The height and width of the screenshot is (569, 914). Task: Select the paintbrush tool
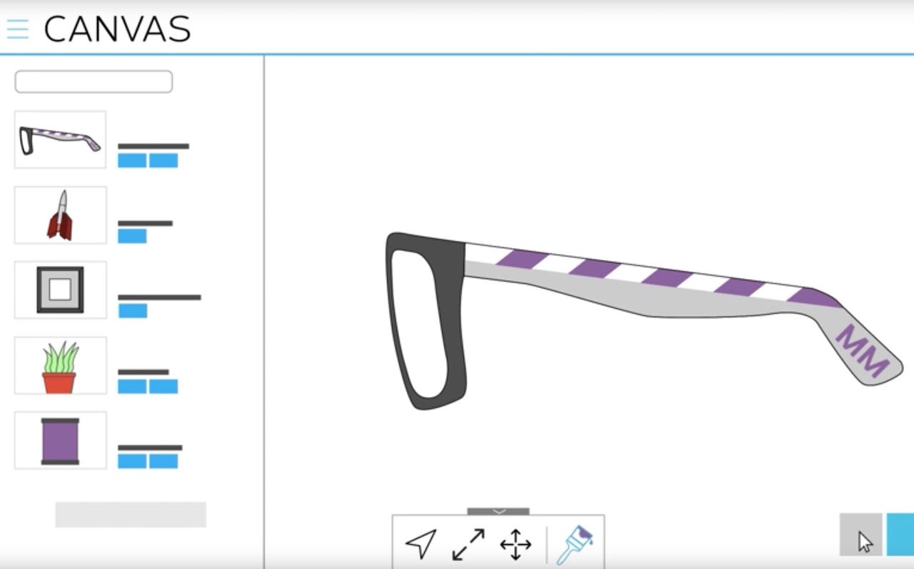tap(576, 545)
